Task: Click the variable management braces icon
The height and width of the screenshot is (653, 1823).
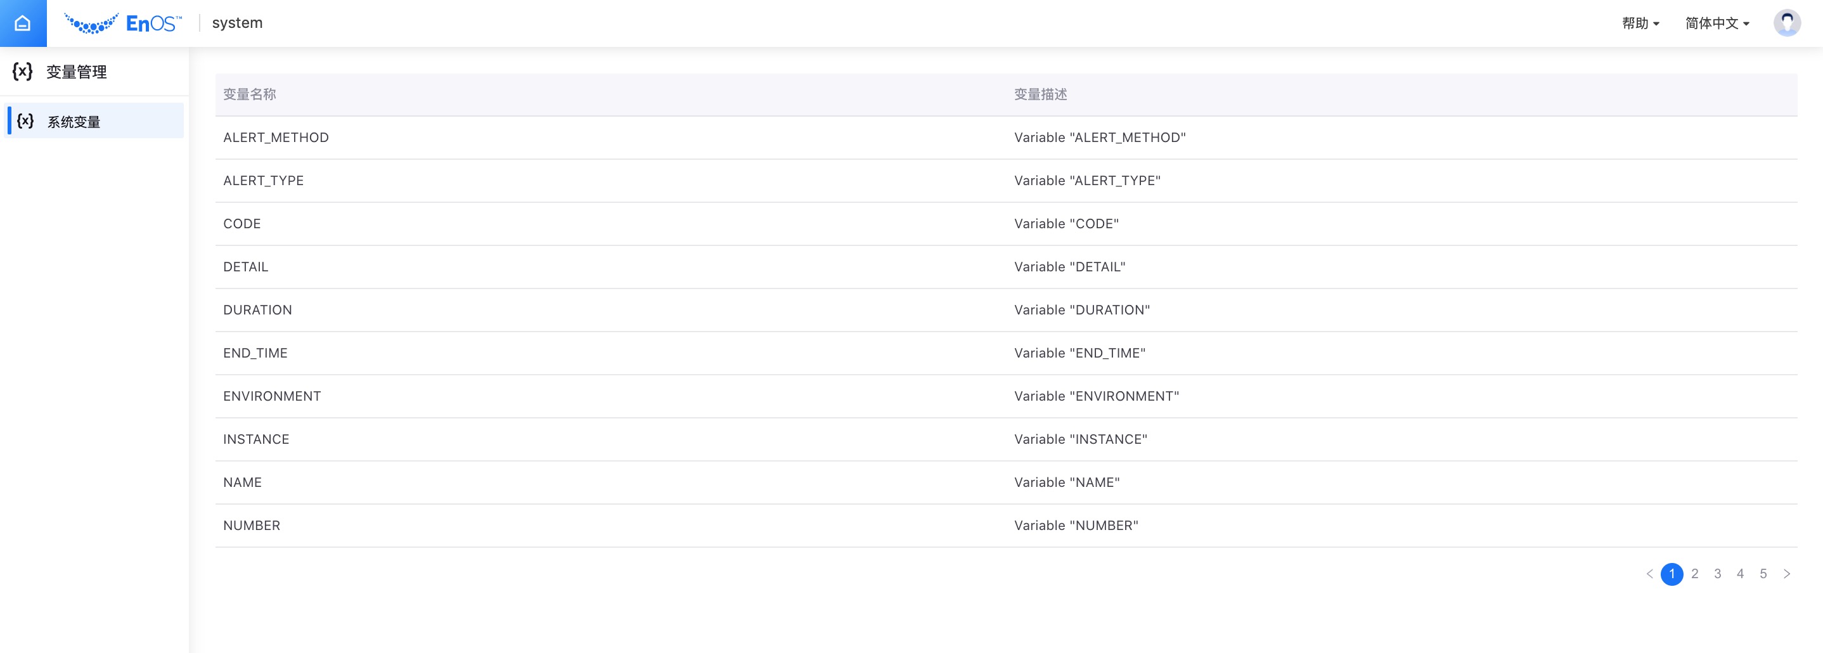Action: click(23, 72)
